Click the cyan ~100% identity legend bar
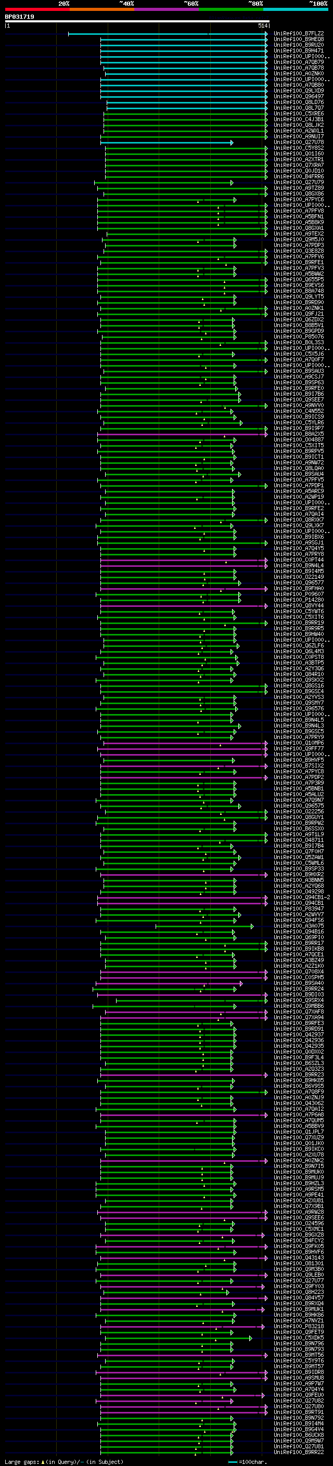This screenshot has width=333, height=1466. 296,9
